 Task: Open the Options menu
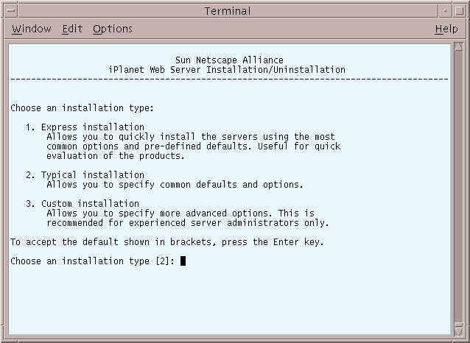click(x=113, y=29)
